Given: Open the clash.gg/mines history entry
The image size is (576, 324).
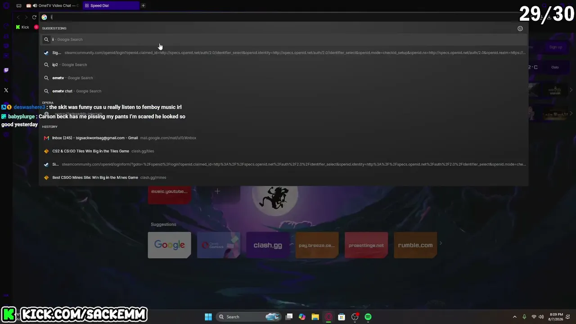Looking at the screenshot, I should [x=283, y=177].
